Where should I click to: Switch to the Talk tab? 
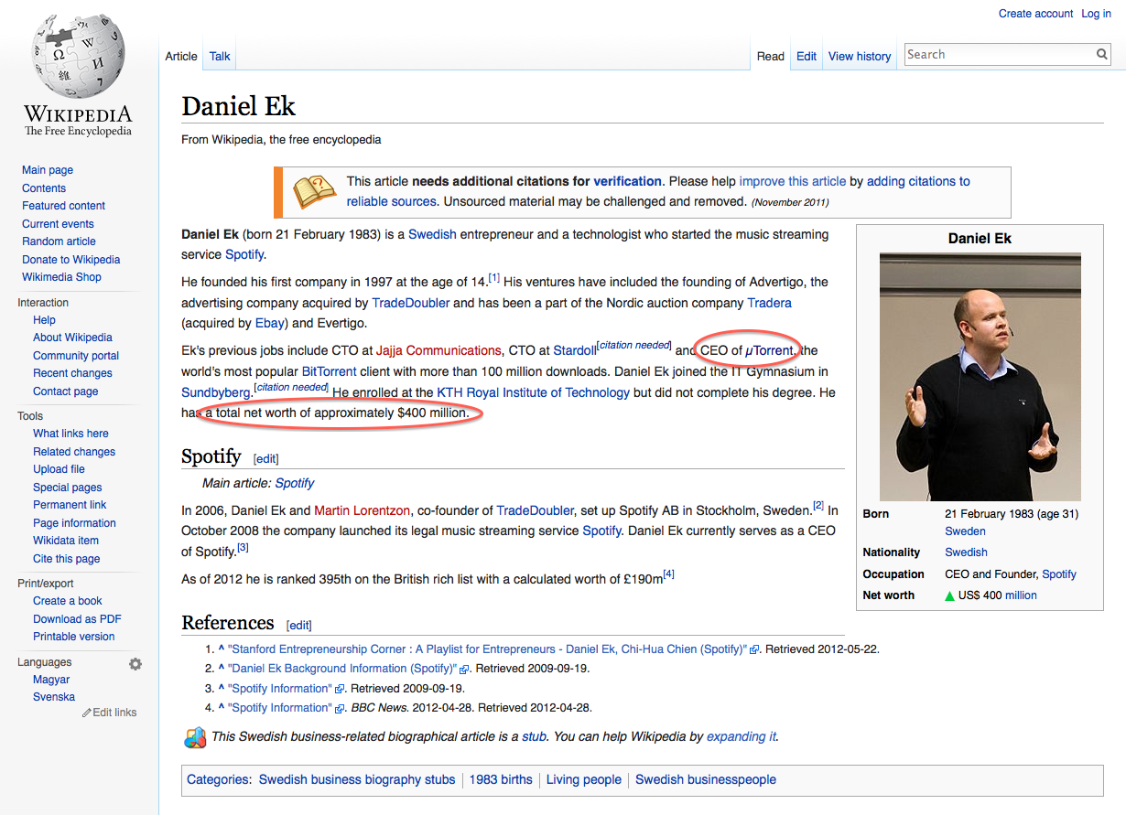click(x=220, y=56)
